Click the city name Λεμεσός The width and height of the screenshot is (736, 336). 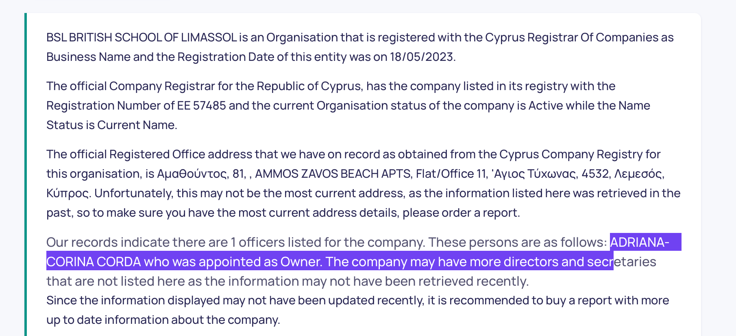638,174
